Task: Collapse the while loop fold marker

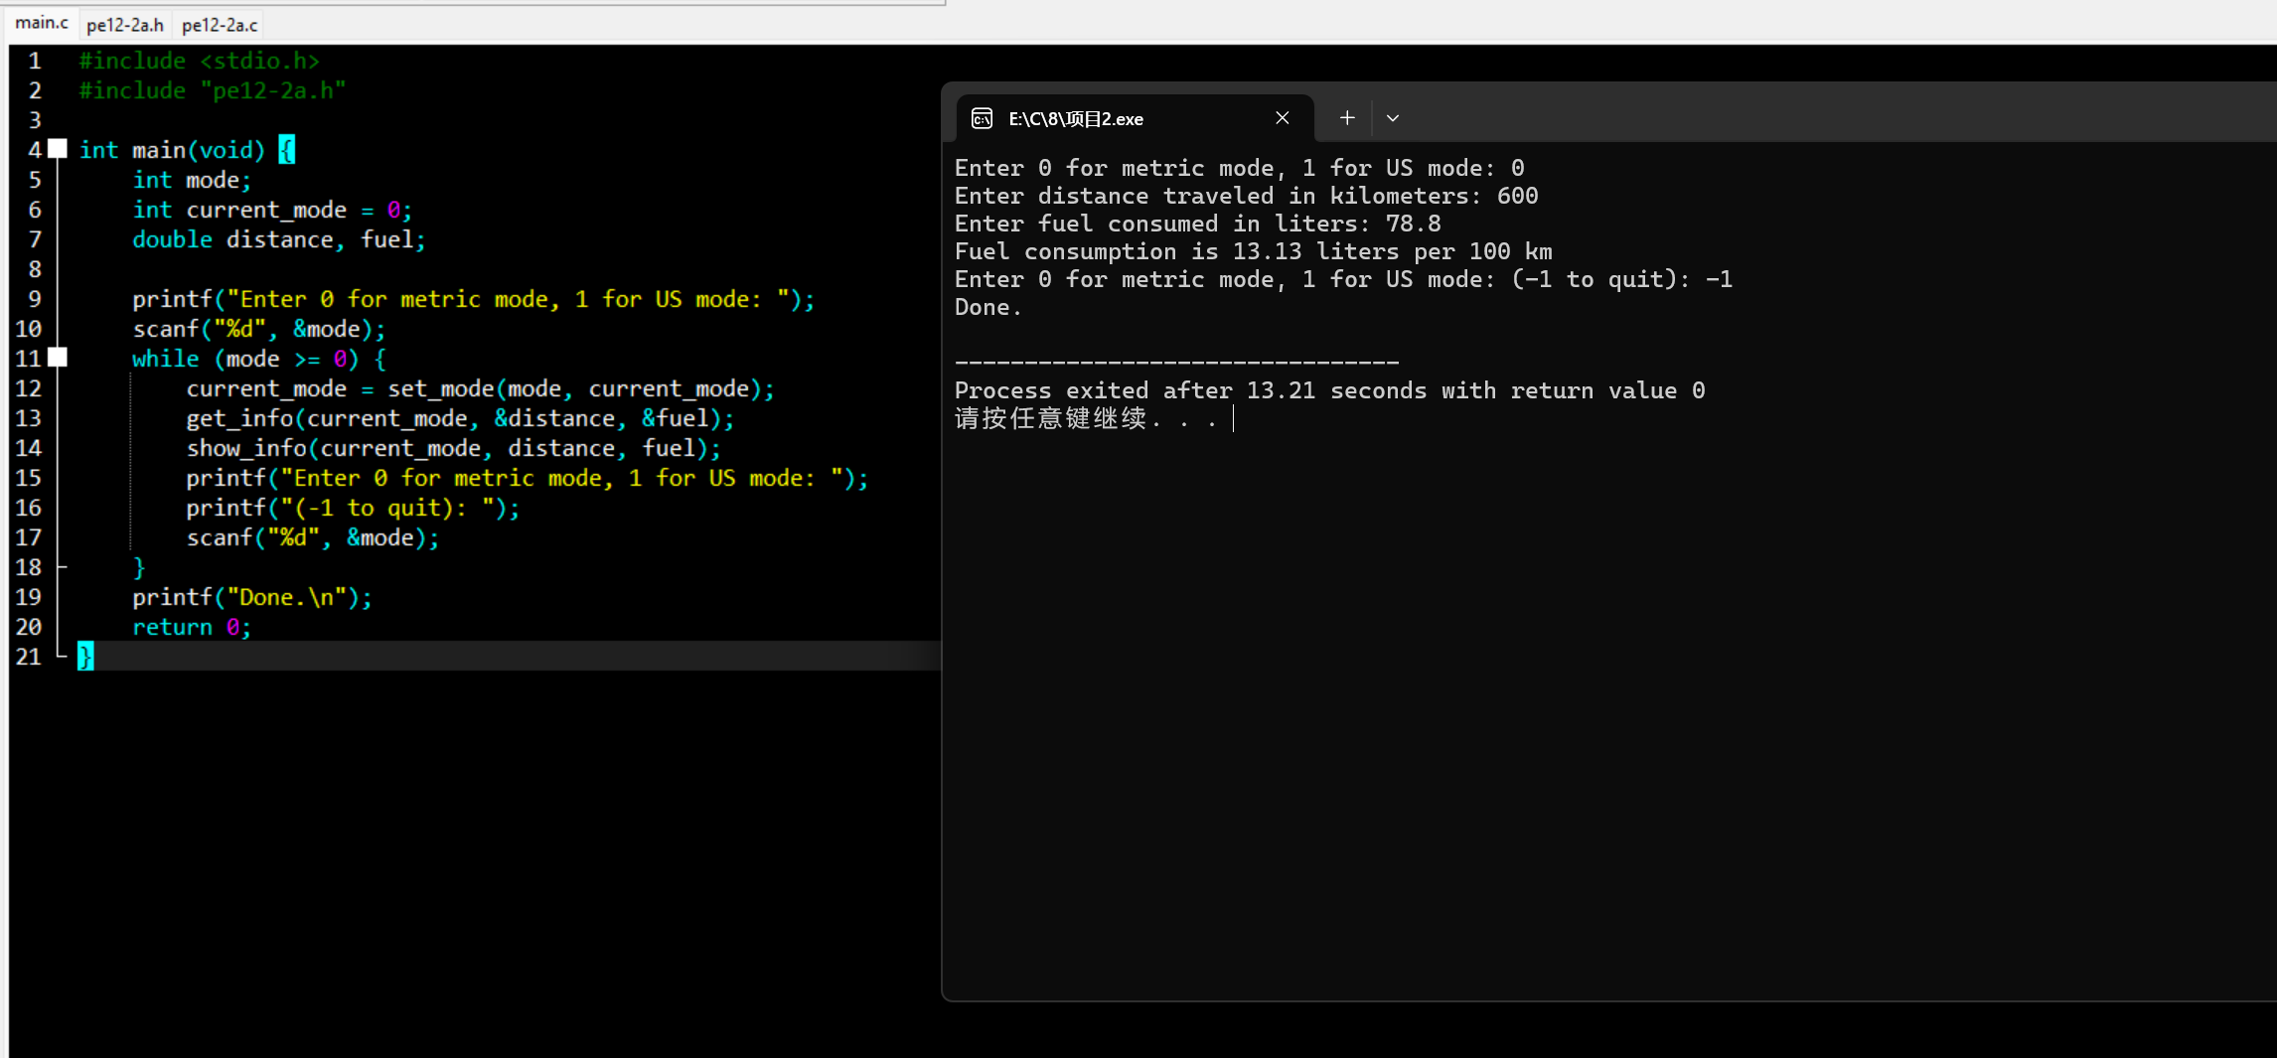Action: [58, 358]
